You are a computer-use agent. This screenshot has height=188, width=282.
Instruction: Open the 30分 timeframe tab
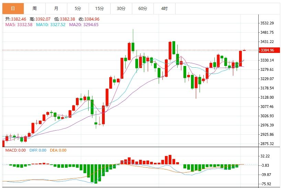[x=121, y=9]
